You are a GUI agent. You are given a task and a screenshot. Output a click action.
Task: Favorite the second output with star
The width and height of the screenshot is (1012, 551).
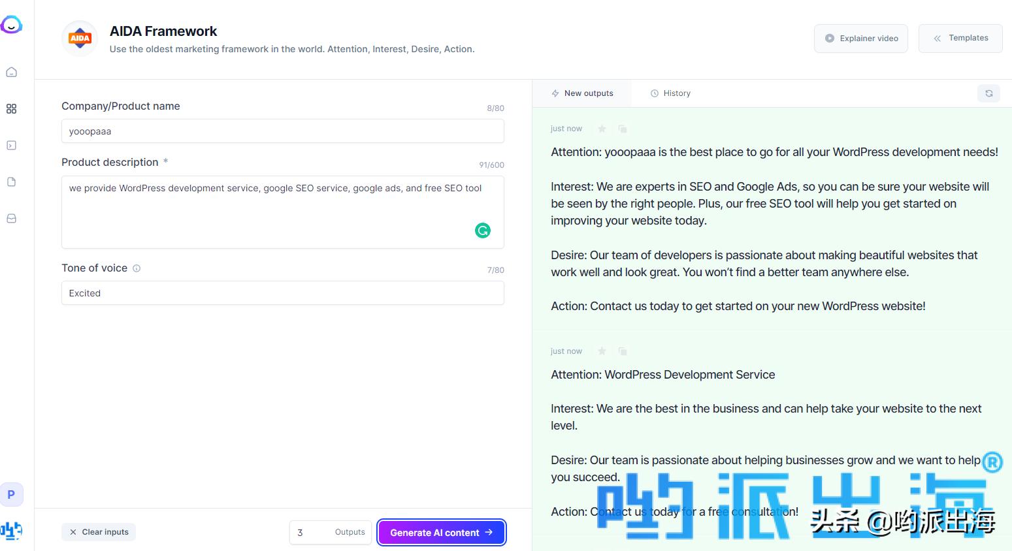tap(602, 351)
